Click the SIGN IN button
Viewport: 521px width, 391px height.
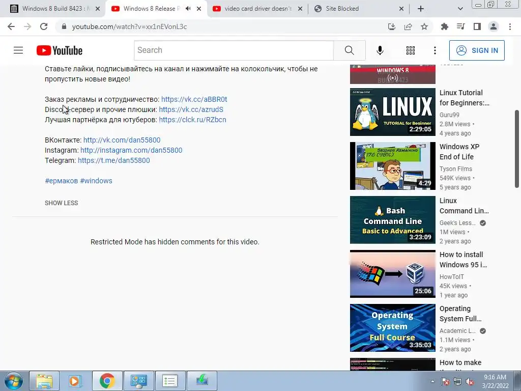click(x=477, y=50)
